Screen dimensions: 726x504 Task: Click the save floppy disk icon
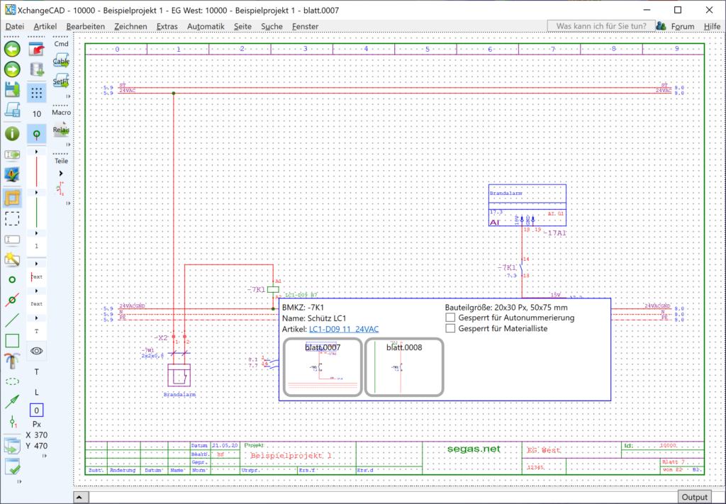point(12,89)
